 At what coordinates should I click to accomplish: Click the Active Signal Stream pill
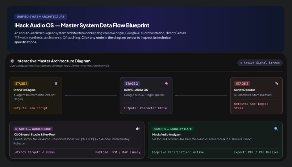point(260,63)
